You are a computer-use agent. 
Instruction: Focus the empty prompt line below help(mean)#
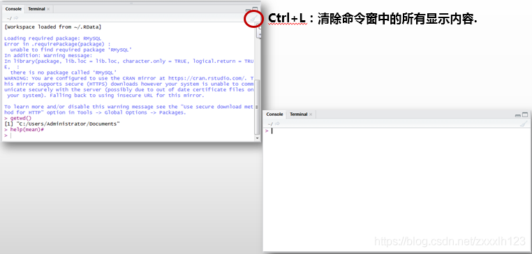click(x=129, y=135)
